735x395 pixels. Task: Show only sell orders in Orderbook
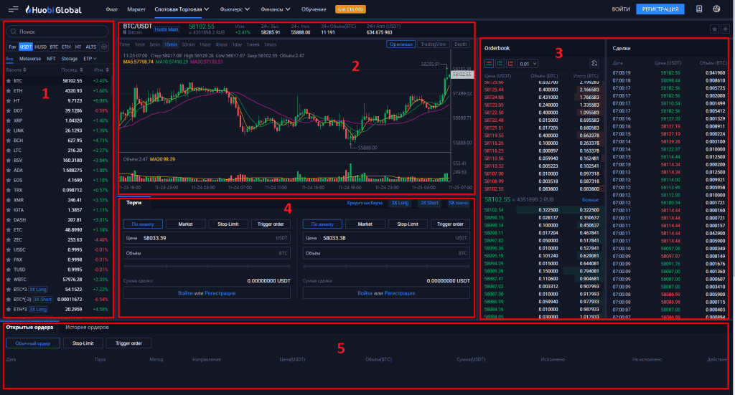coord(510,64)
